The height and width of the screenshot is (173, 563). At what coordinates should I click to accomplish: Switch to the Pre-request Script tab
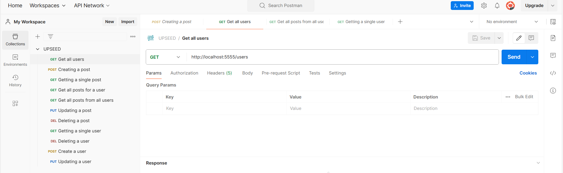(281, 73)
